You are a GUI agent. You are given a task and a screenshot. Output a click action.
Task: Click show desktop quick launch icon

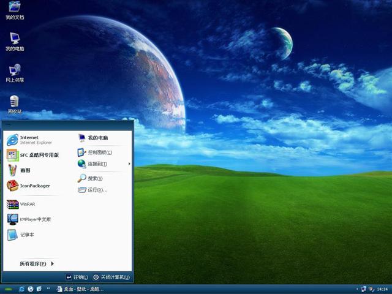click(39, 289)
